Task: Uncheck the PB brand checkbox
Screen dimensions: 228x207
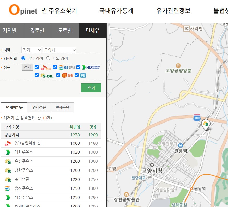Action: pyautogui.click(x=76, y=75)
